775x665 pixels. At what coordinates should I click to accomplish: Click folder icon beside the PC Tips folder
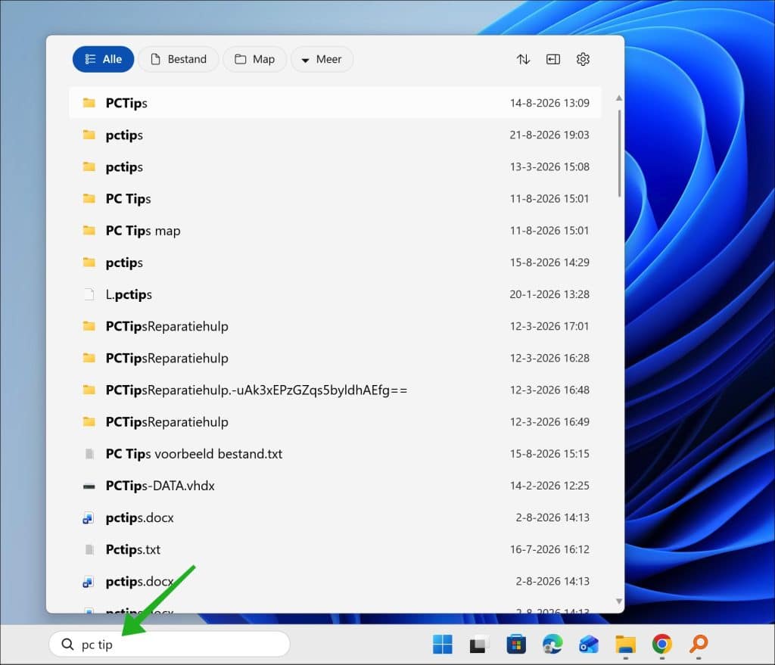click(89, 199)
